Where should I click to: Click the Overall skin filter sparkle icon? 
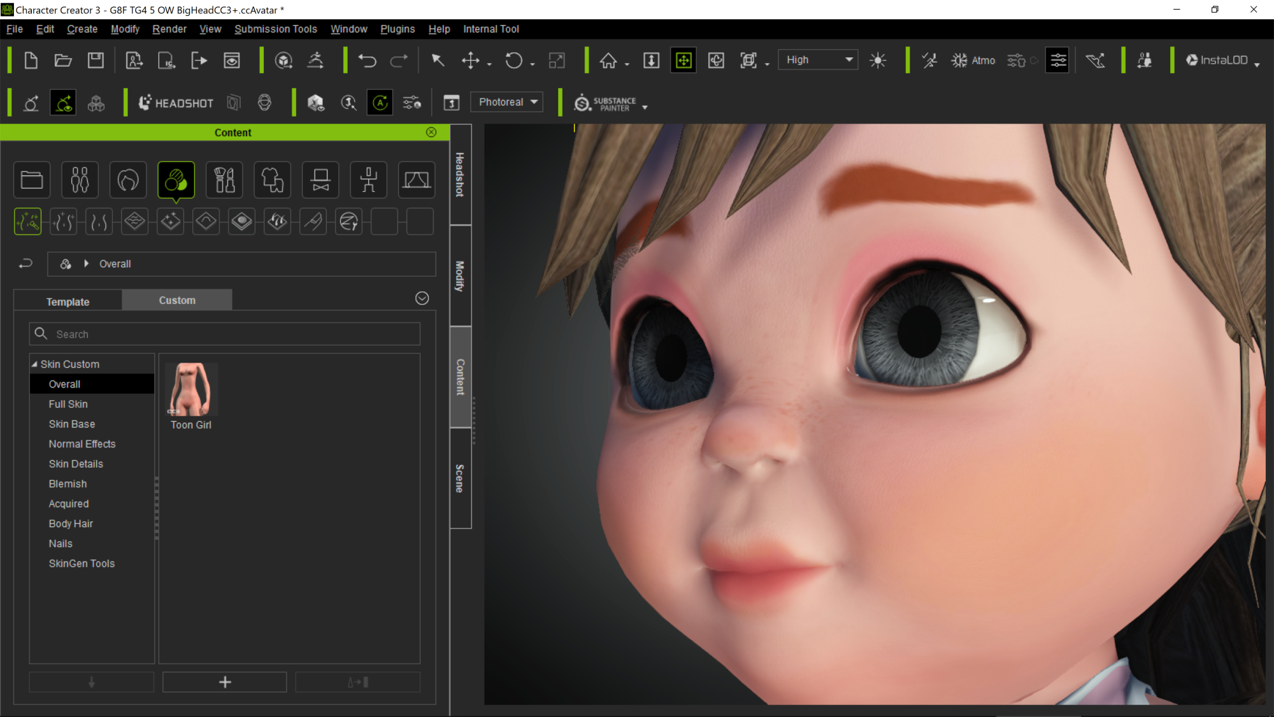27,221
